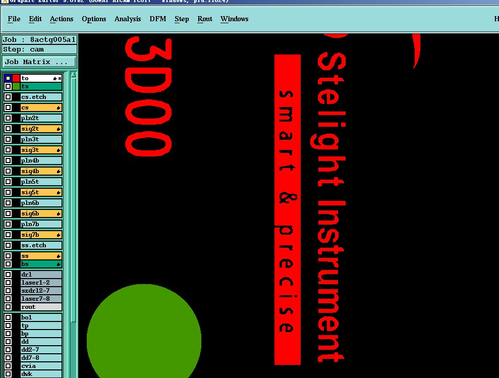Select the sig7b layer name

click(41, 235)
